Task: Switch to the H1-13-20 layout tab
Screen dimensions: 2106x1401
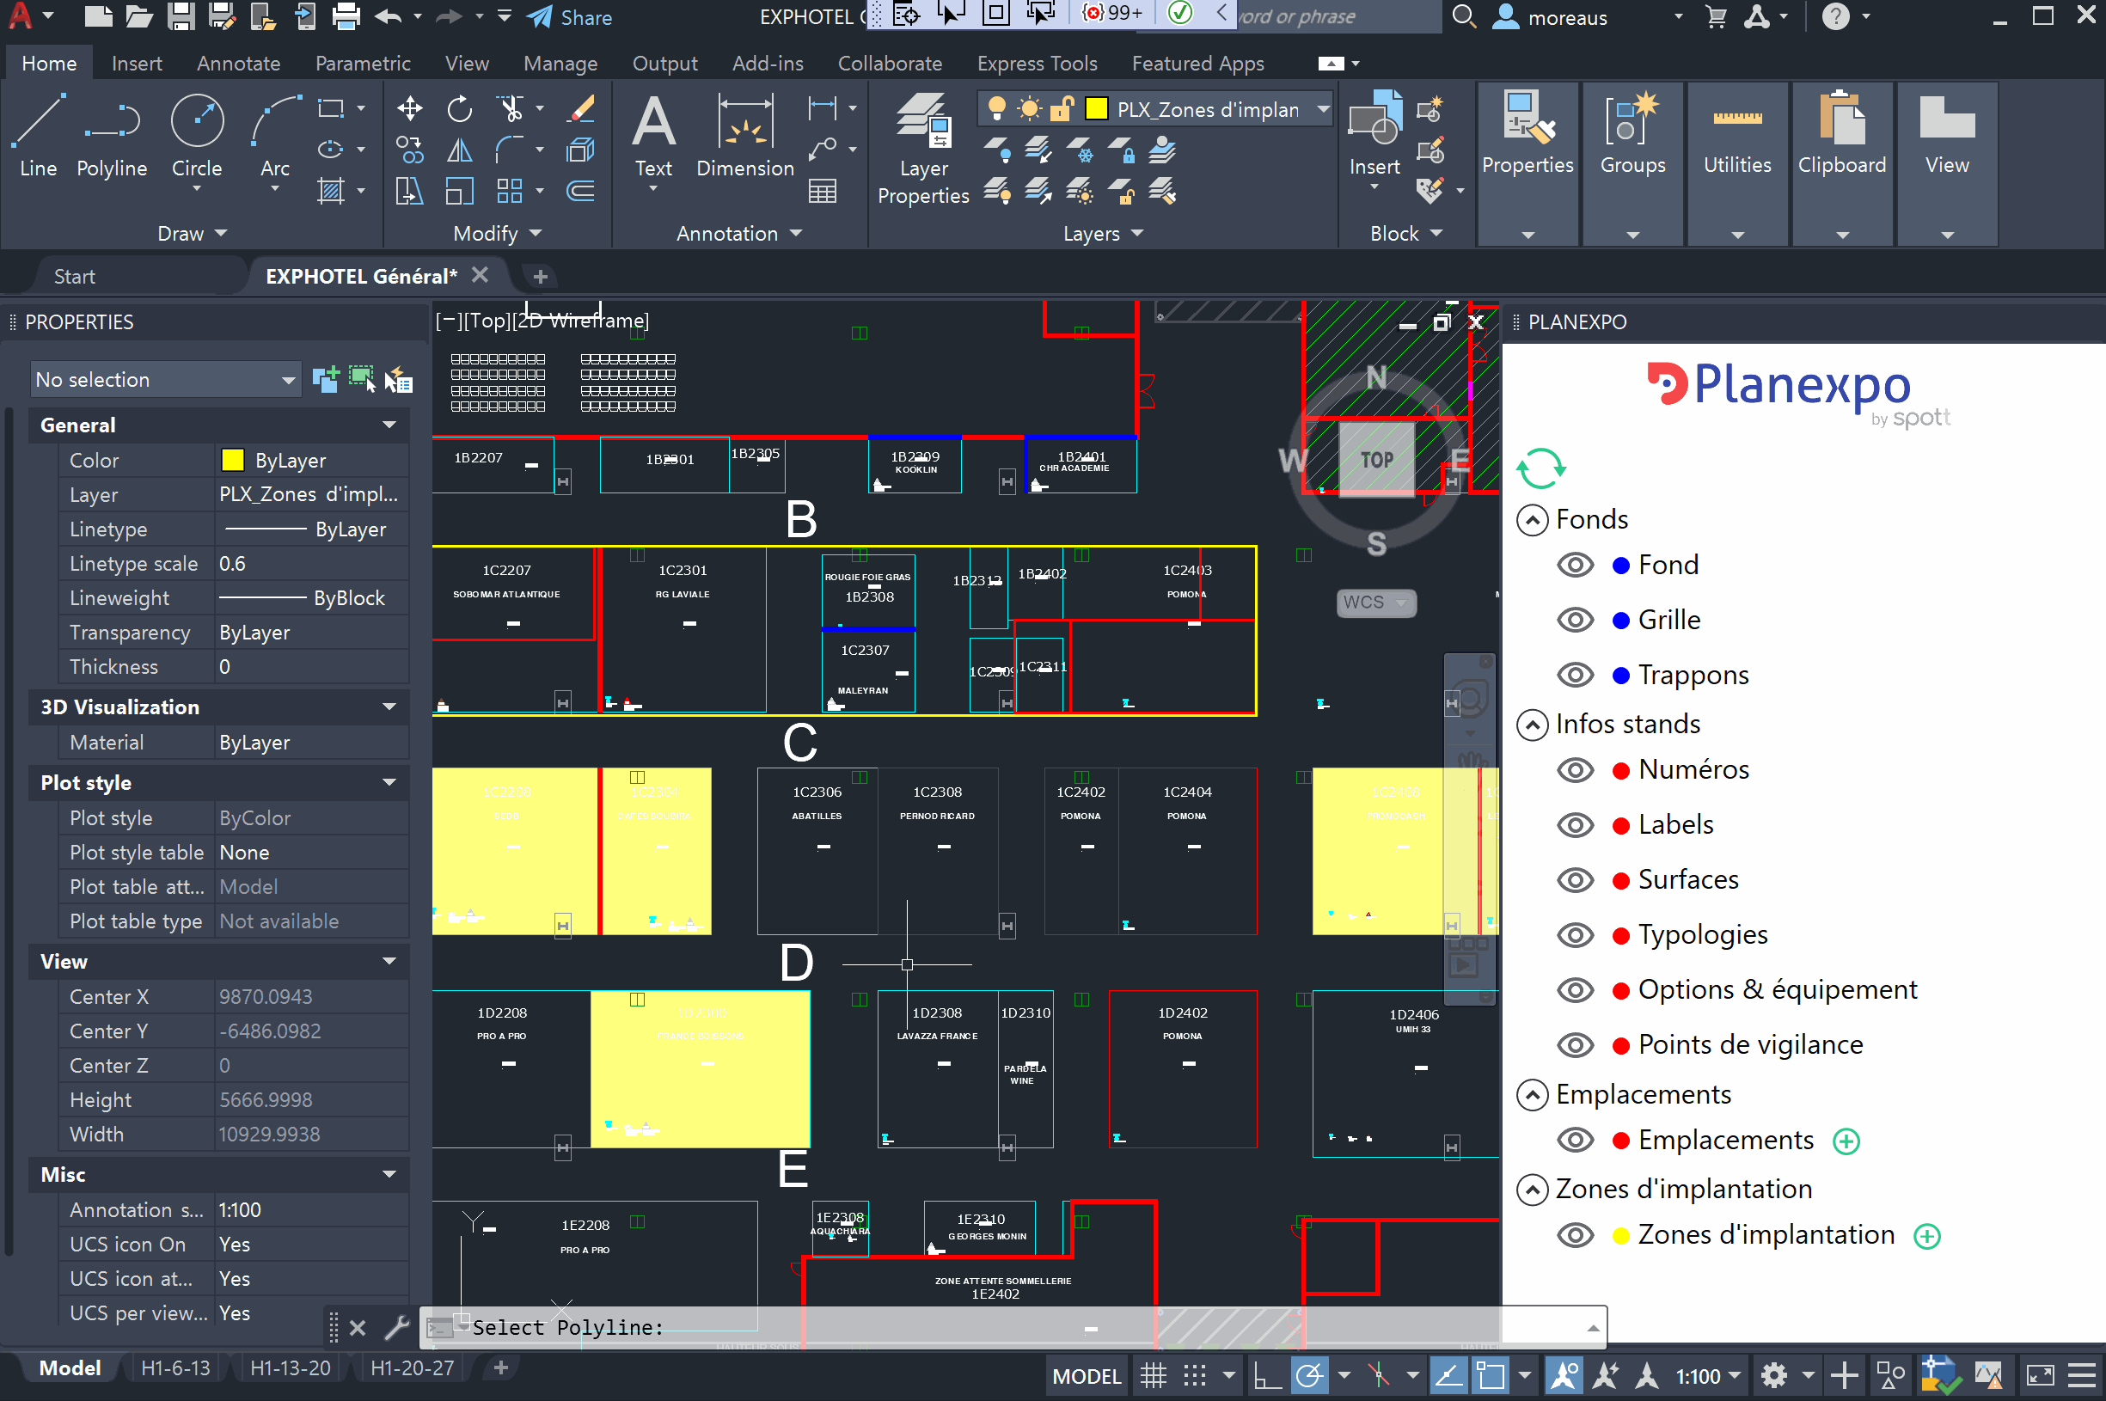Action: (290, 1368)
